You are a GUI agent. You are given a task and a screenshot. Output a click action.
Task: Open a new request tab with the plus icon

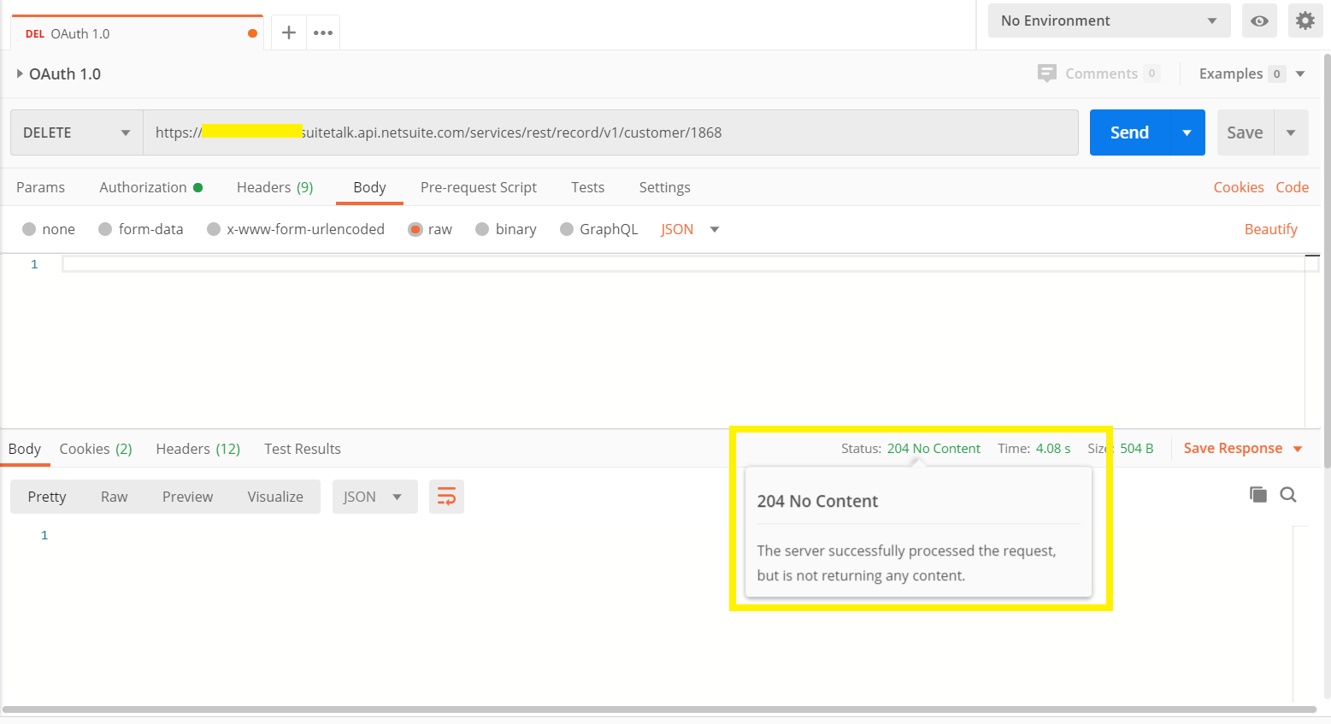[288, 32]
